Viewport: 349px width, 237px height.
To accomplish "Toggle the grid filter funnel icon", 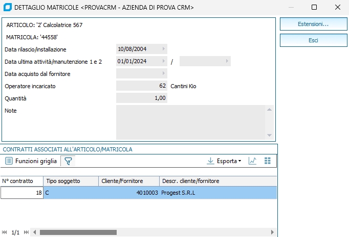I will point(68,161).
